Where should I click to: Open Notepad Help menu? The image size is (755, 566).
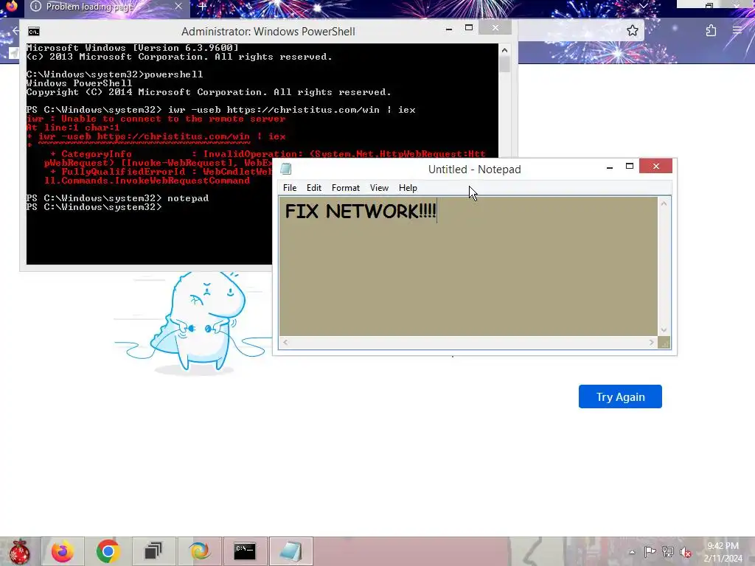tap(408, 188)
